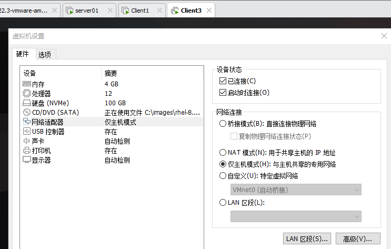Viewport: 391px width, 249px height.
Task: Click the 100 GB disk summary
Action: 115,103
